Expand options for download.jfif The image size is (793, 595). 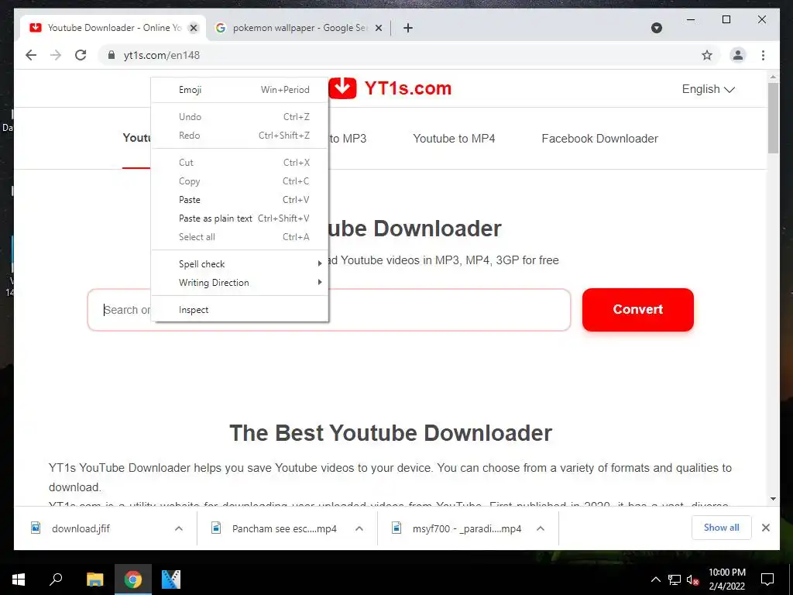point(179,528)
